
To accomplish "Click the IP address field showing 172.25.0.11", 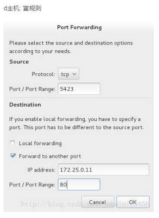I will click(x=103, y=169).
